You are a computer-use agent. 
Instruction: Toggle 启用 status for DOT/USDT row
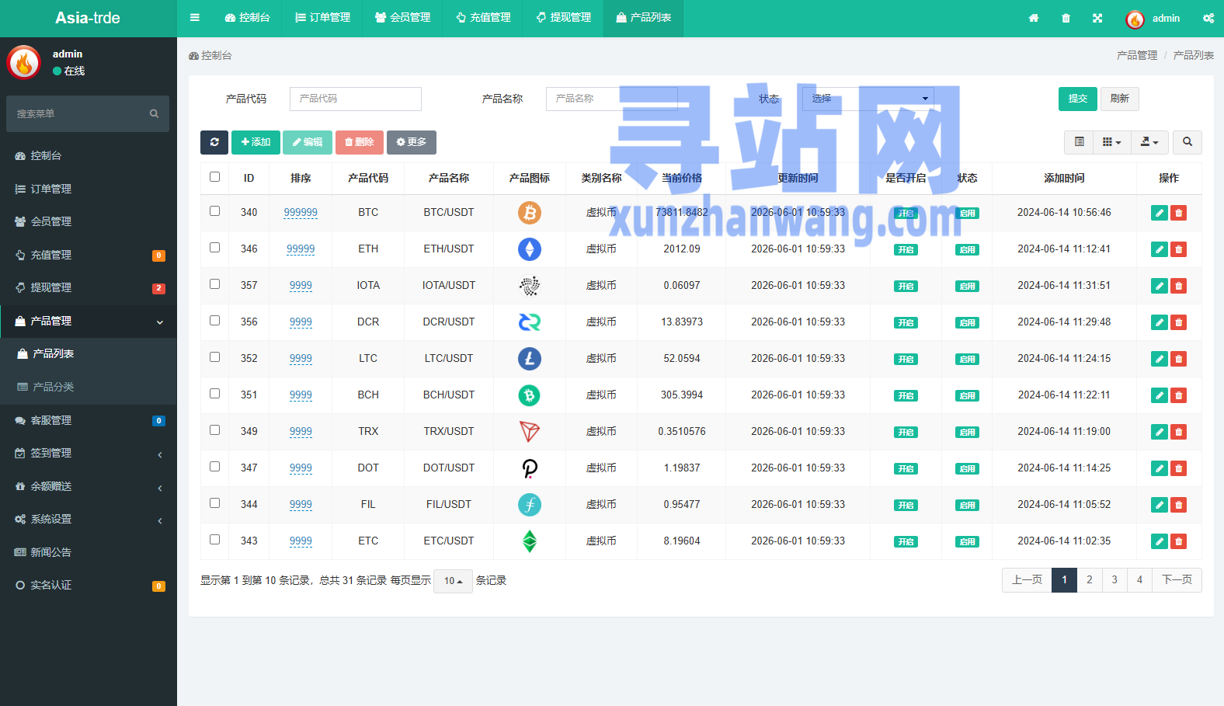[967, 469]
